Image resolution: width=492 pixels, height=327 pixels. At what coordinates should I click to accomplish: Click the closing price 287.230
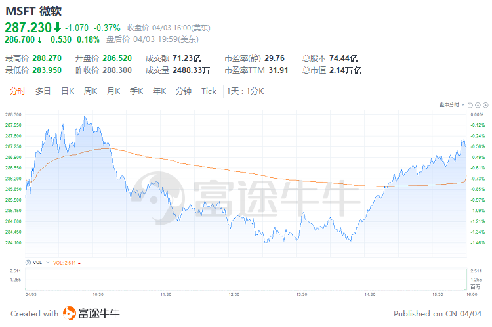coord(28,28)
